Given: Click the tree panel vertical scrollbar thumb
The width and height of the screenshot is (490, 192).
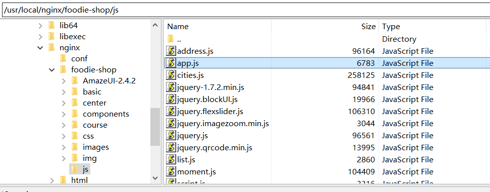Looking at the screenshot, I should pos(155,127).
